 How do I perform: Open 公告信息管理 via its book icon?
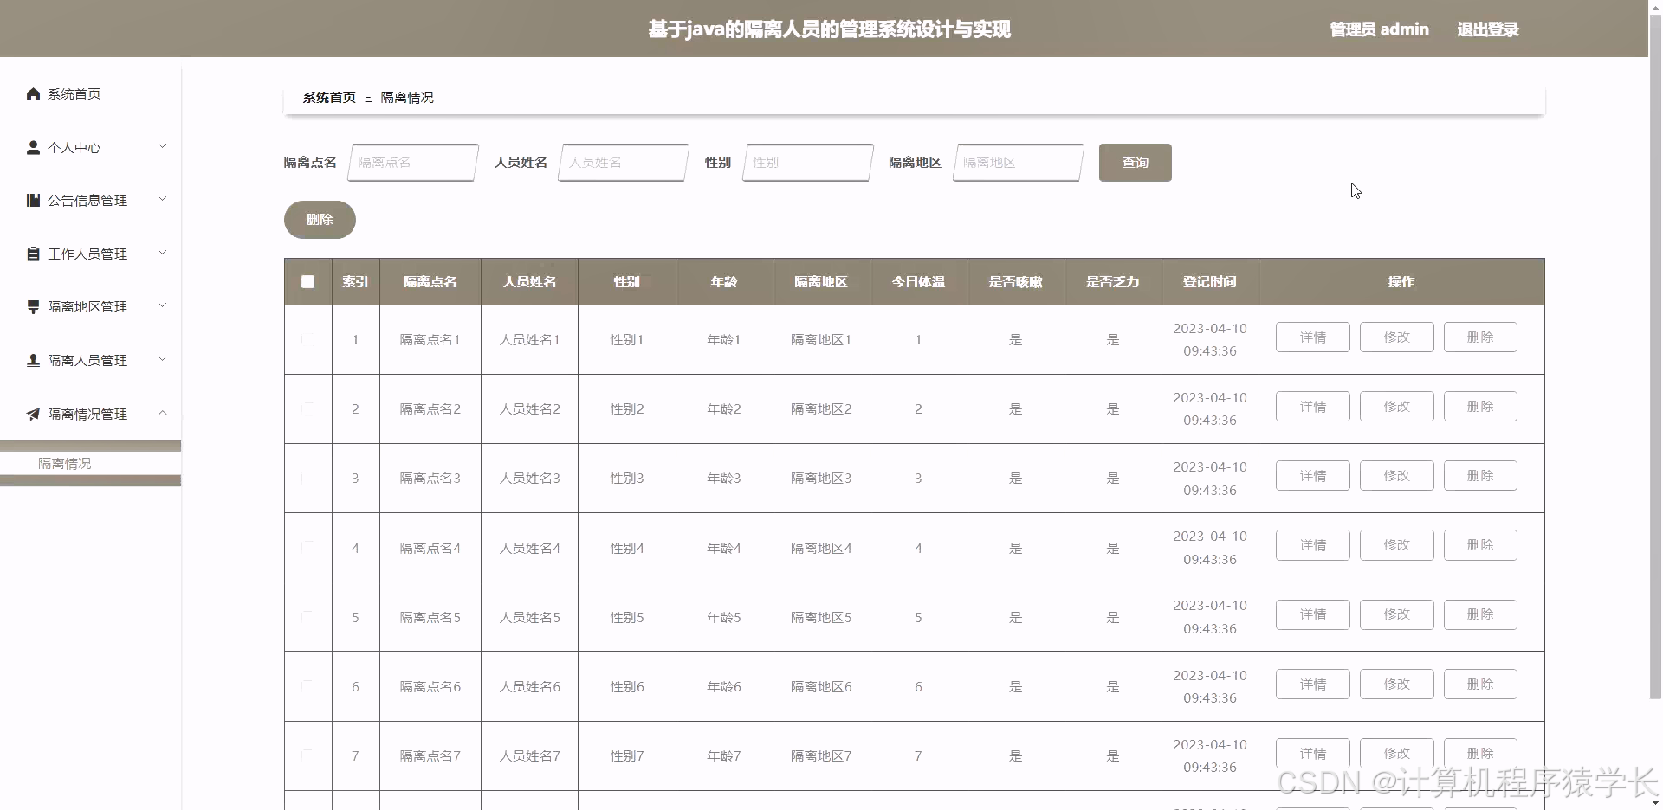33,200
